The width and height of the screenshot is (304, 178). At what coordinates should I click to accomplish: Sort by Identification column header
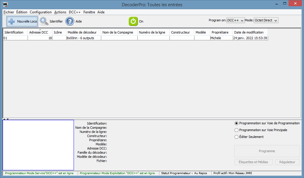tap(15, 32)
